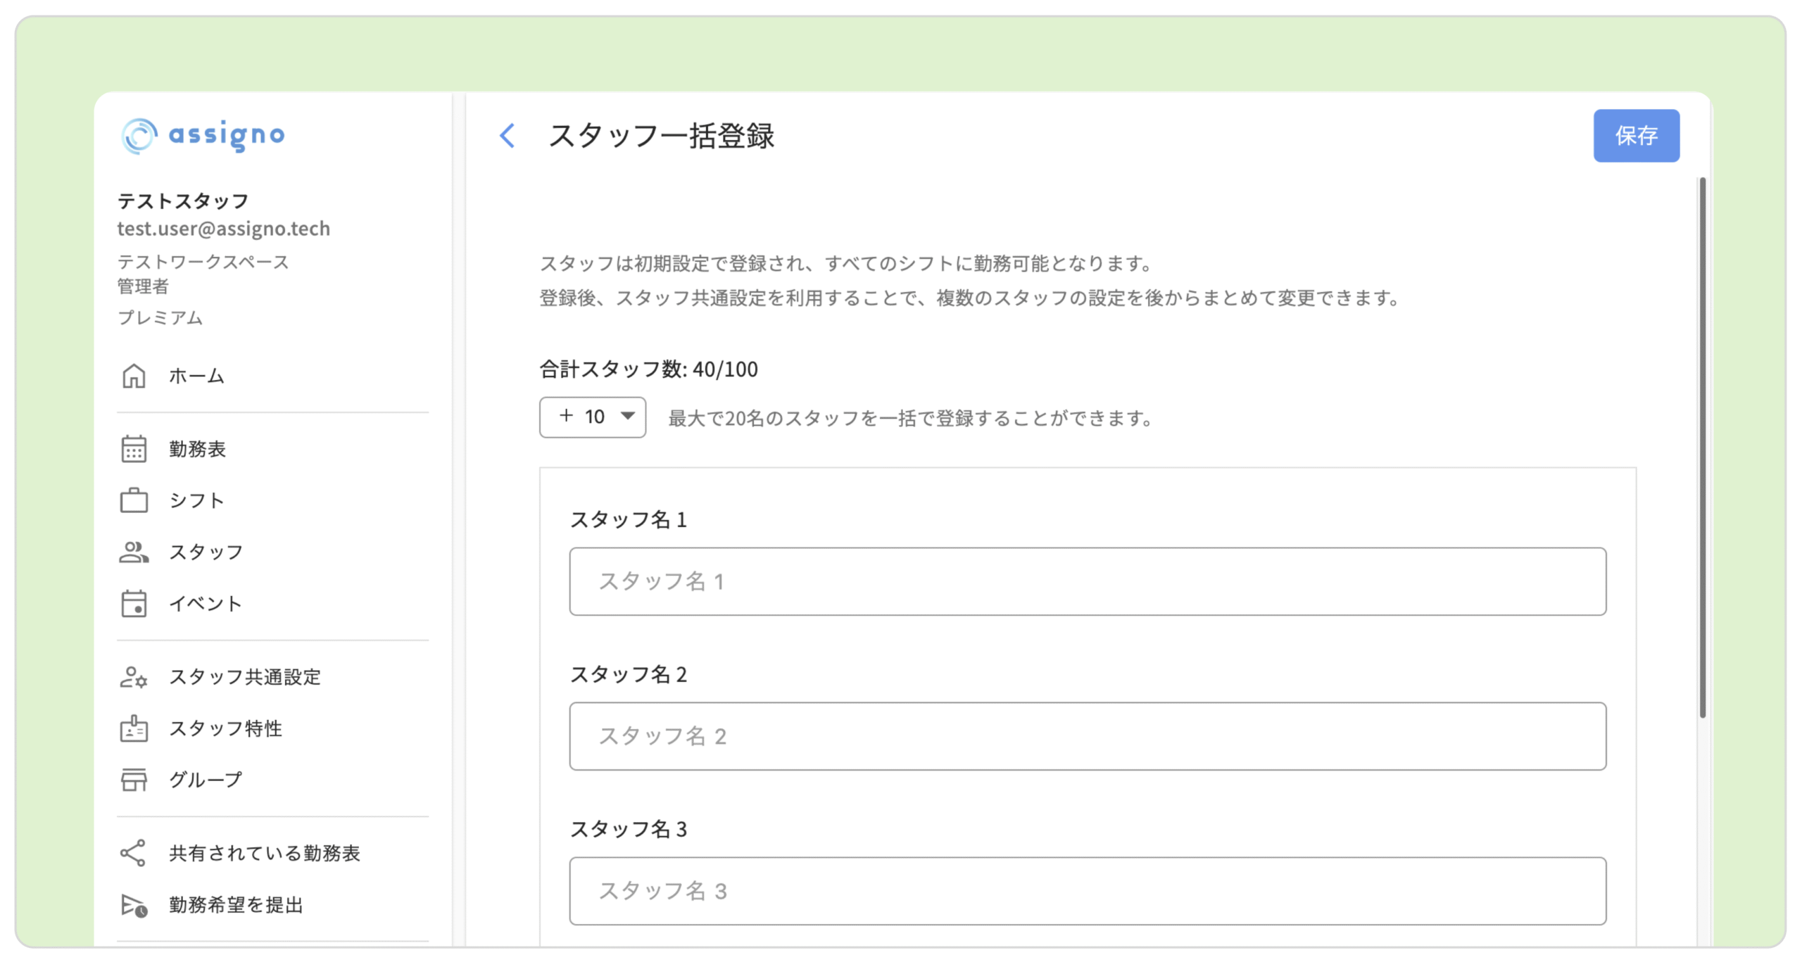
Task: Go back using the blue chevron arrow
Action: click(x=508, y=136)
